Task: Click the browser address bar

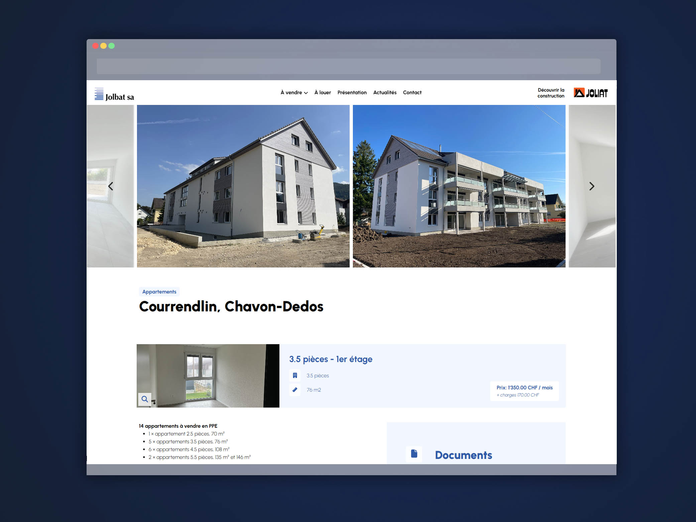Action: tap(347, 66)
